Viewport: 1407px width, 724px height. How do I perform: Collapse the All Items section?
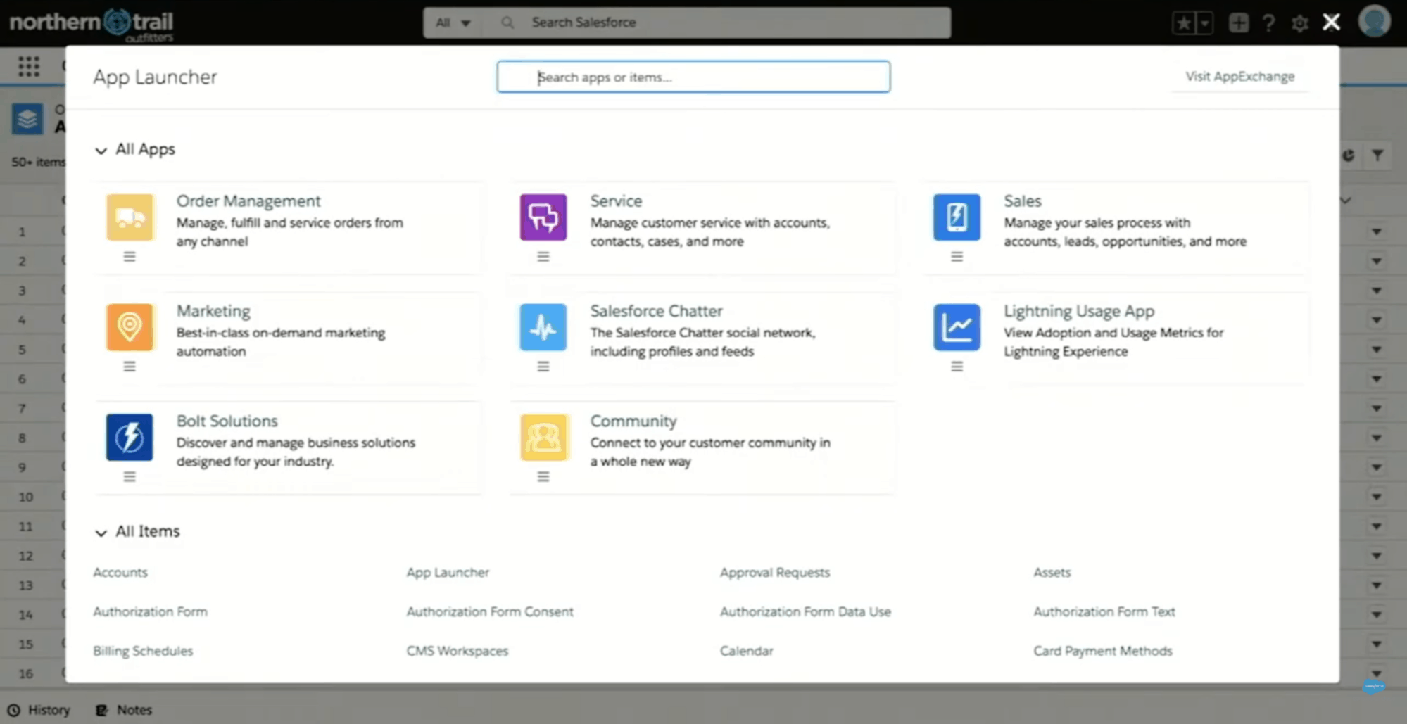point(101,533)
